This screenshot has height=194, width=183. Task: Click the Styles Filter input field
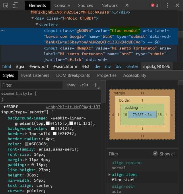tap(31, 85)
